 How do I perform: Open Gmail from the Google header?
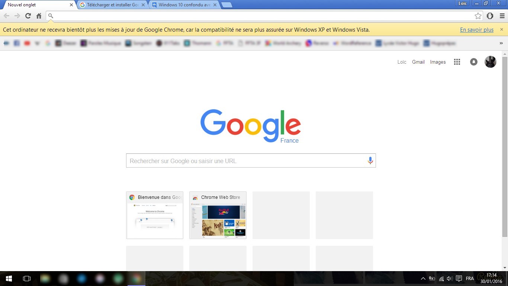pos(418,62)
